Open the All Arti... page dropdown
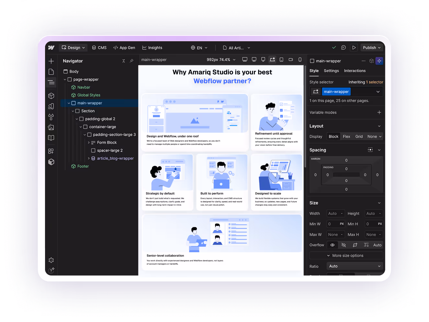Image resolution: width=429 pixels, height=322 pixels. point(237,48)
